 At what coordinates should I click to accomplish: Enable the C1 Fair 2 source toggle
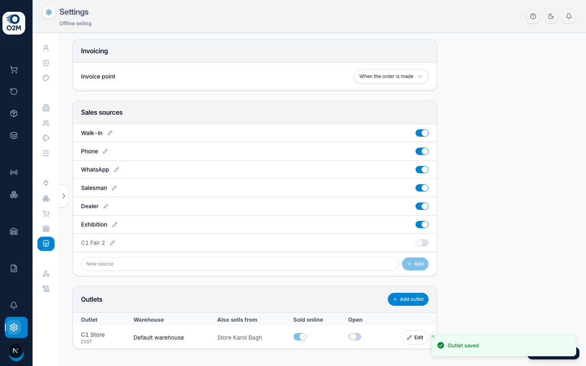[x=422, y=243]
